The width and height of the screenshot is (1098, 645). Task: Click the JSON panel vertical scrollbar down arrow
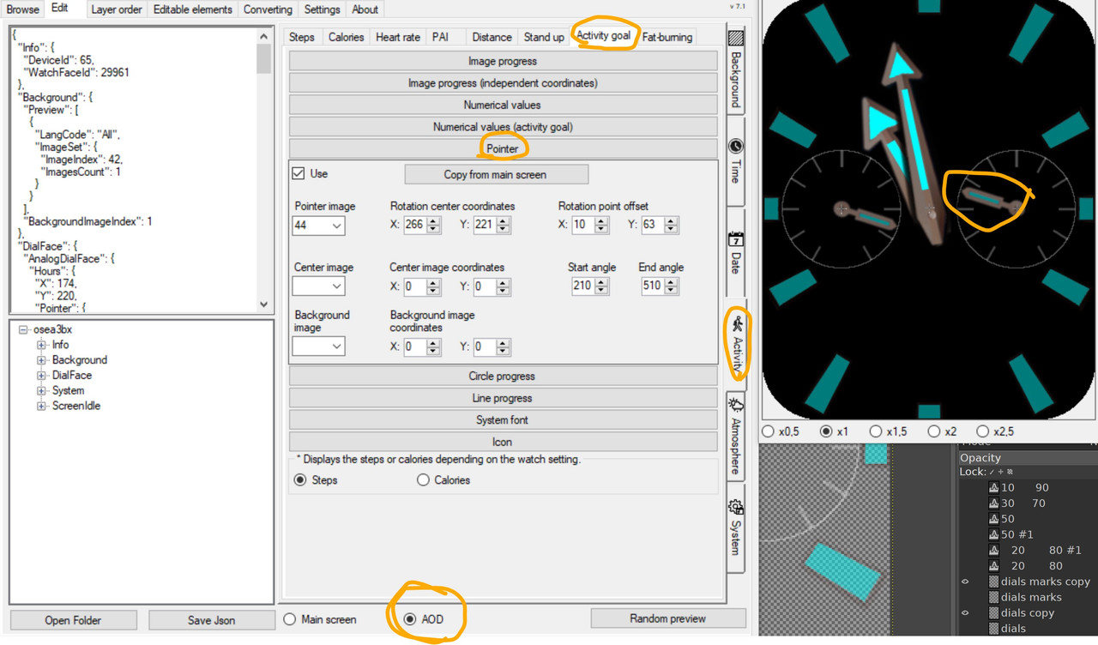click(x=263, y=304)
